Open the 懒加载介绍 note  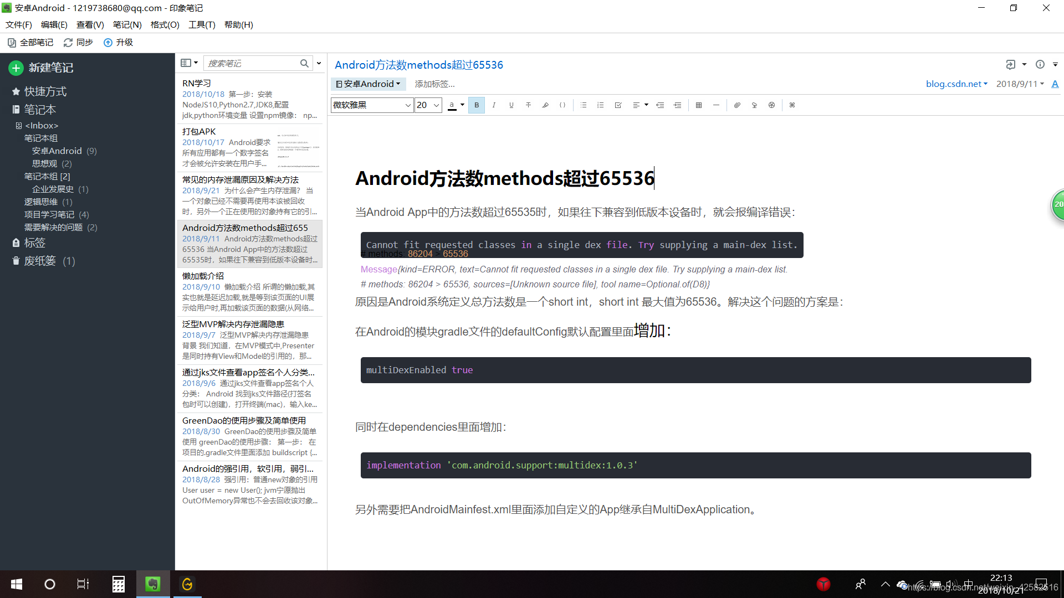(250, 292)
